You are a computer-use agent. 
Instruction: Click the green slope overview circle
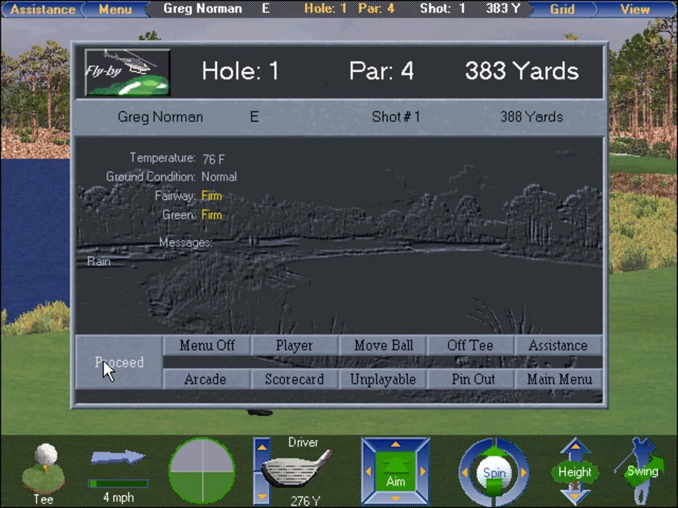202,469
